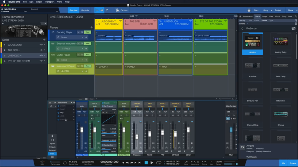Viewport: 298px width, 167px height.
Task: Expand the Song dropdown arrow
Action: 271,10
